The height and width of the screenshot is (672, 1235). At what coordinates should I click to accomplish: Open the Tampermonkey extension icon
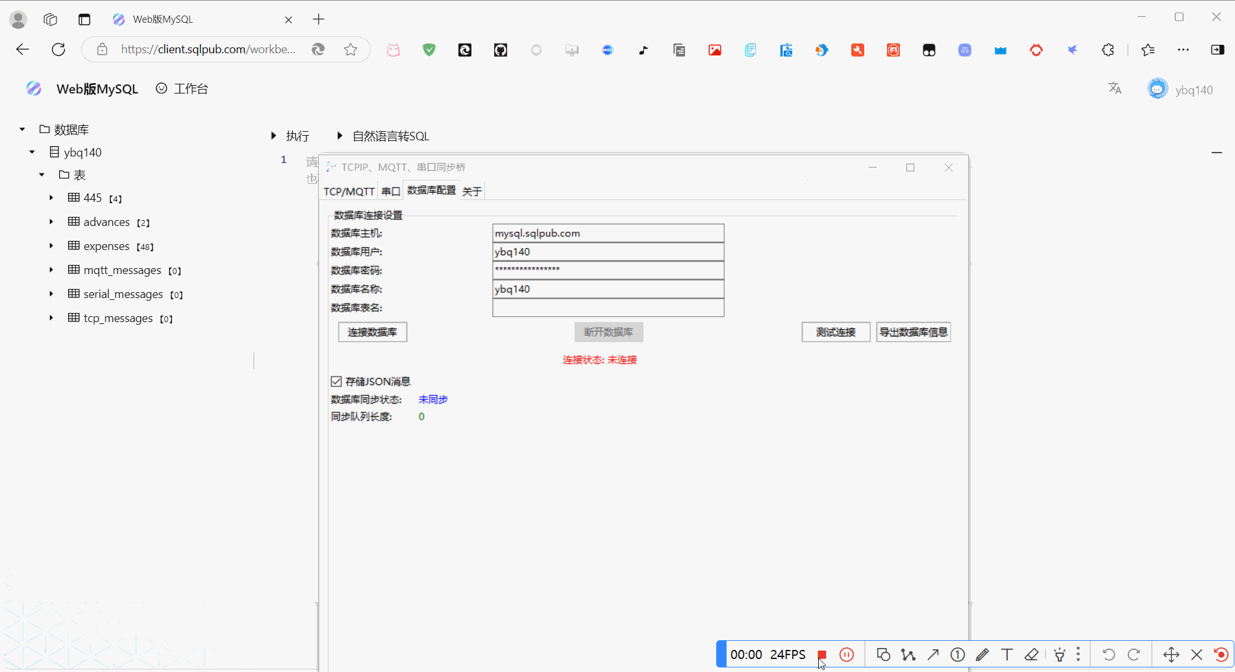click(929, 50)
